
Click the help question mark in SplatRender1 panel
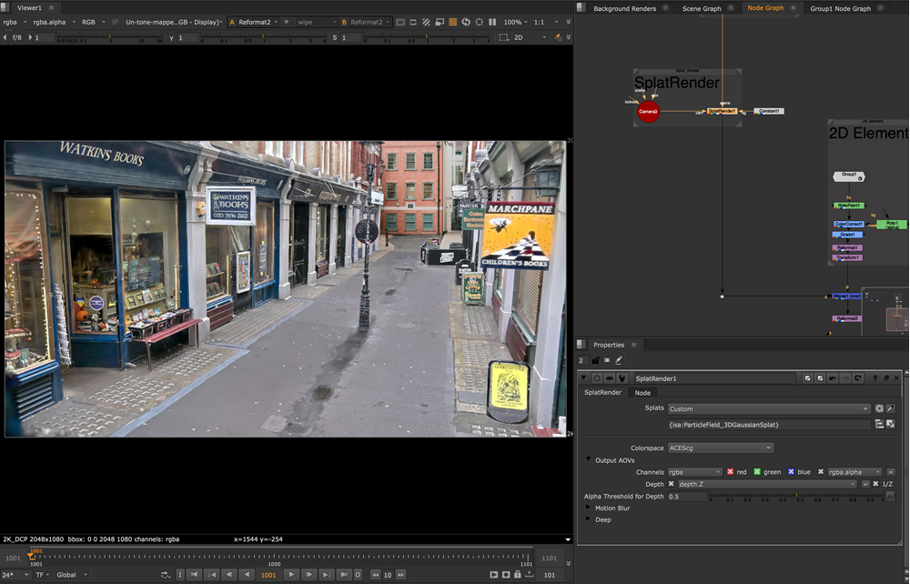875,378
